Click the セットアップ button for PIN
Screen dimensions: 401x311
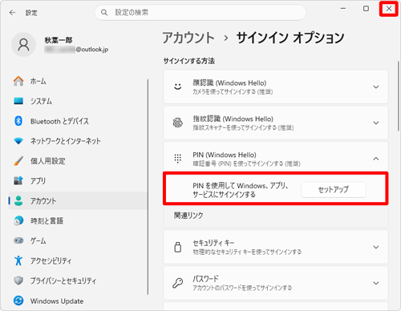pyautogui.click(x=334, y=189)
